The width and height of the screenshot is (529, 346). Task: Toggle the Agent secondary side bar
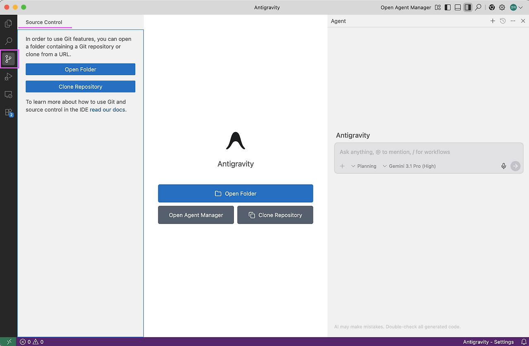468,7
